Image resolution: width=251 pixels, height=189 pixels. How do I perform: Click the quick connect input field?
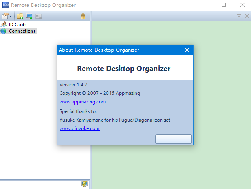click(40, 184)
